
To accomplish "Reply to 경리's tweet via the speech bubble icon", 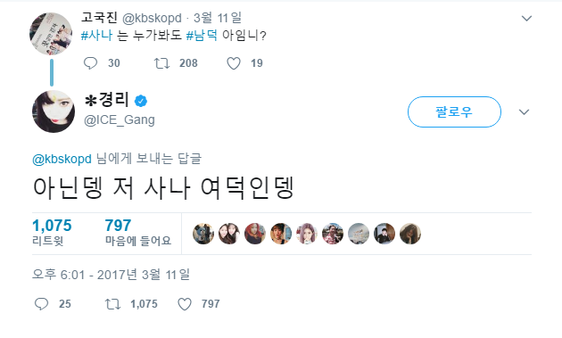I will [x=41, y=304].
